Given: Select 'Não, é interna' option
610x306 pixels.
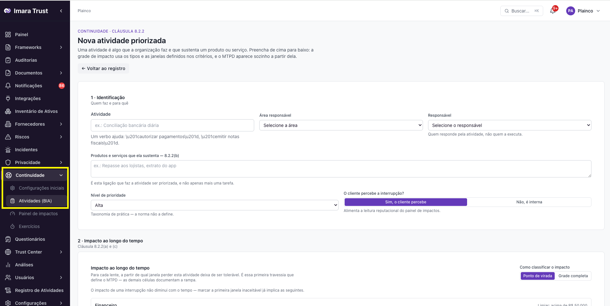Looking at the screenshot, I should (x=529, y=202).
